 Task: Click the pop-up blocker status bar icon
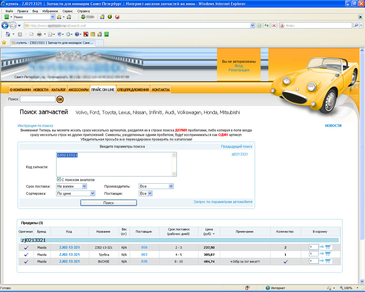coord(248,288)
